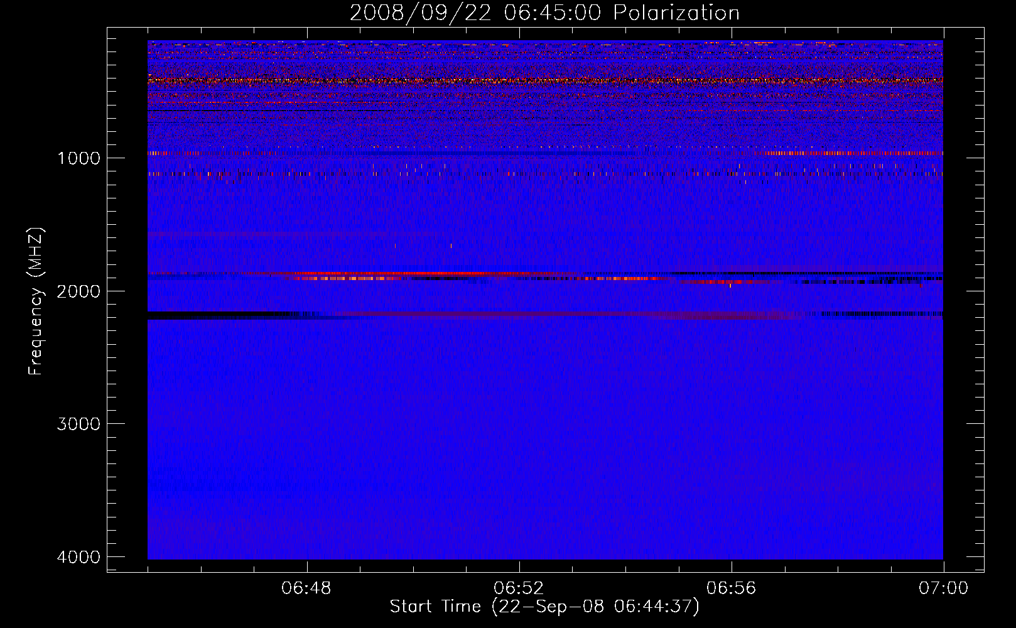Click the black margin left of the spectrogram data
This screenshot has height=628, width=1016.
[127, 301]
